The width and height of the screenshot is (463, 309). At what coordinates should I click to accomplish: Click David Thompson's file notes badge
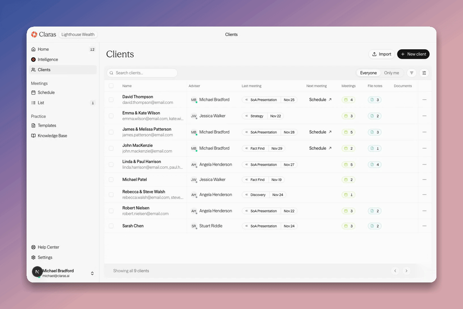coord(375,100)
